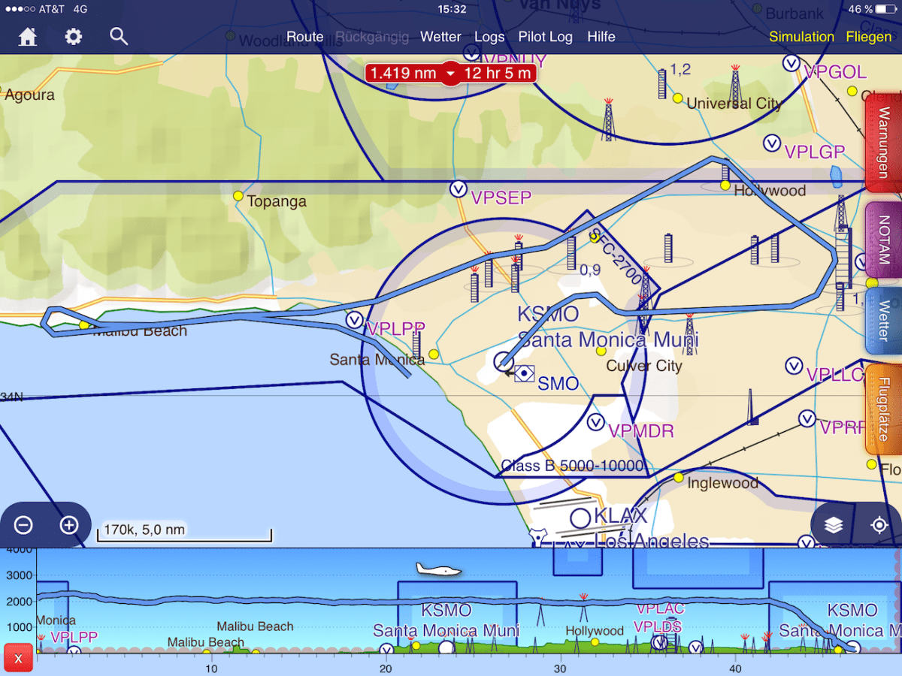Switch to Fliegen mode

click(x=868, y=37)
